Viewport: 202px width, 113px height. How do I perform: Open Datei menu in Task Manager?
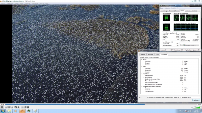coord(162,8)
